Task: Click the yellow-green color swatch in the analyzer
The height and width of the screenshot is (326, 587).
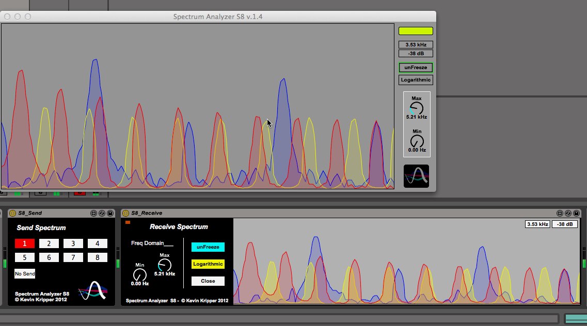Action: click(416, 30)
